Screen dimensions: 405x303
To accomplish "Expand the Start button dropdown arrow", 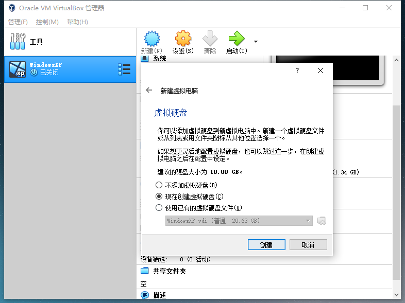I will click(x=256, y=42).
